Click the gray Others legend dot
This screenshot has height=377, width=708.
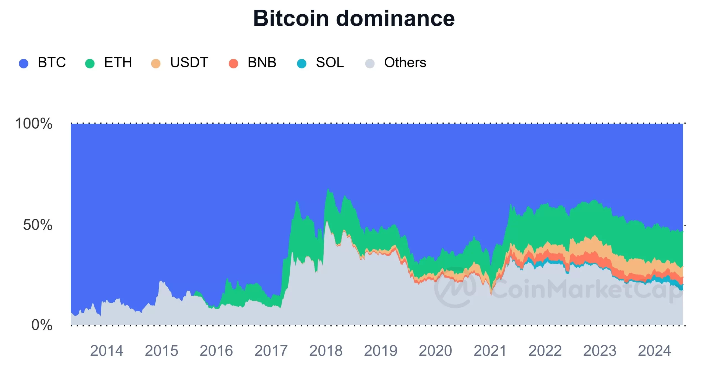[x=370, y=63]
